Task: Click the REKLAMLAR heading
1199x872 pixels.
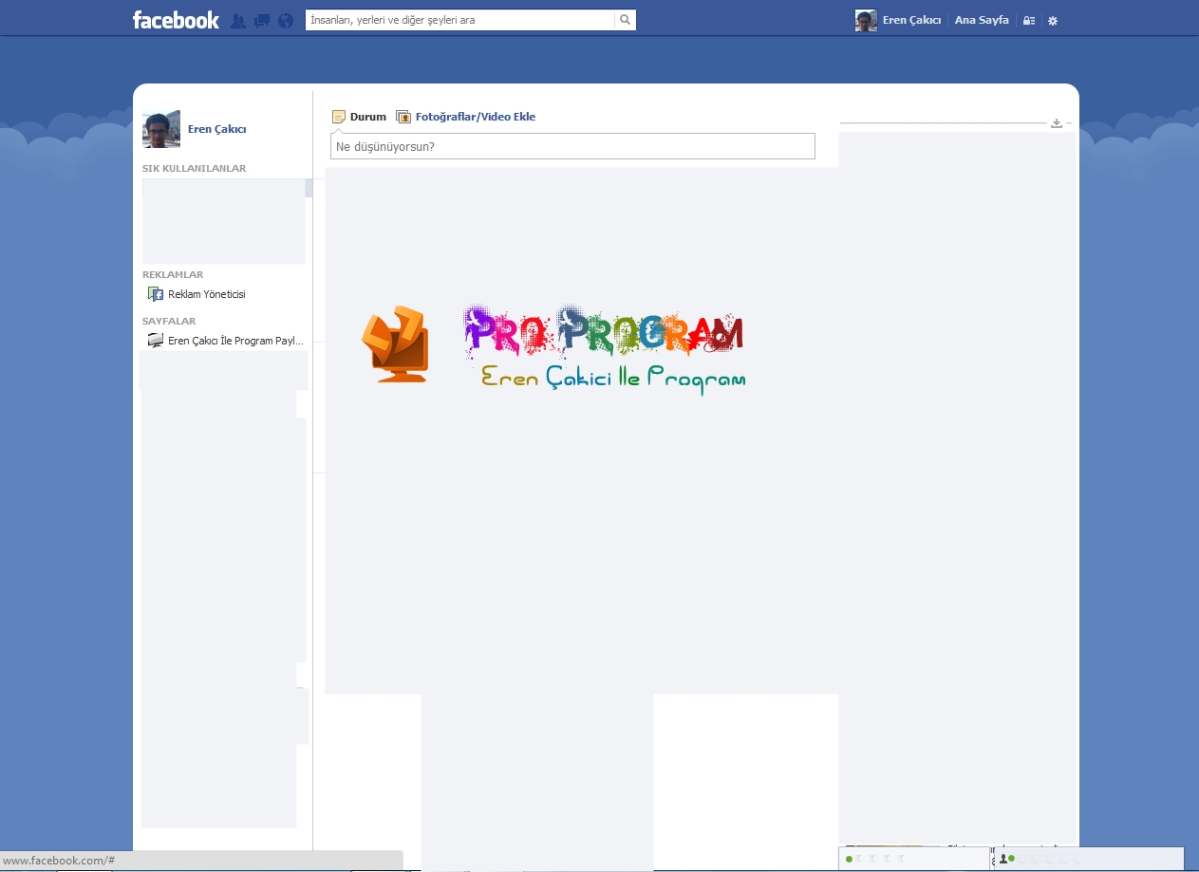Action: pyautogui.click(x=173, y=274)
